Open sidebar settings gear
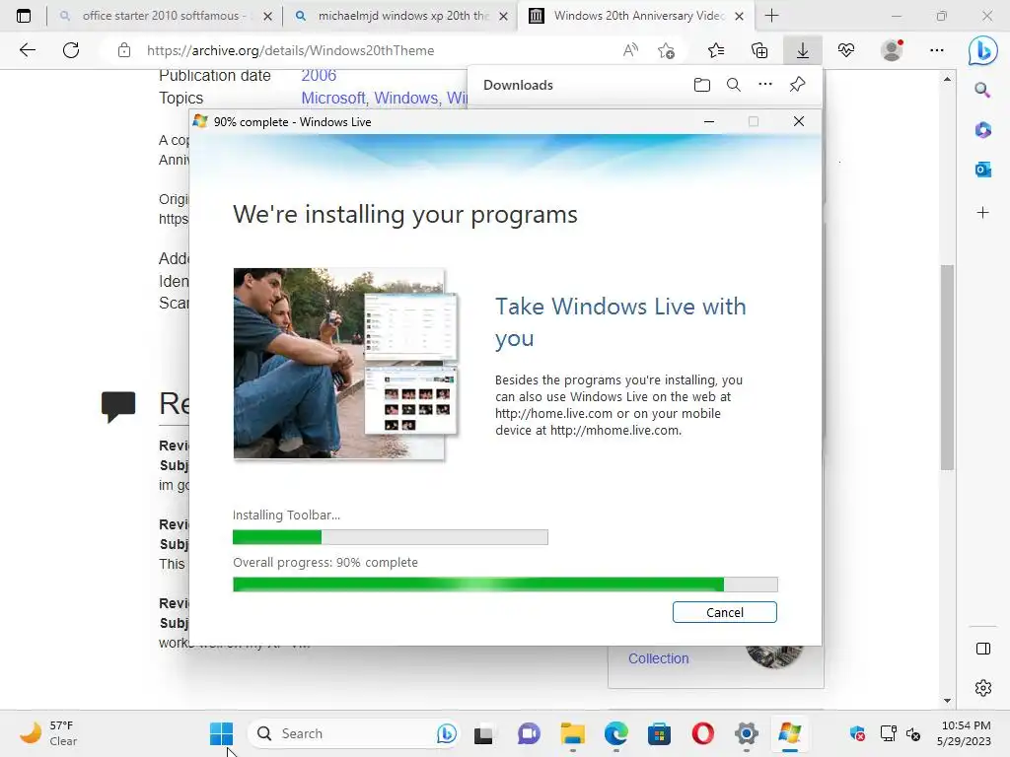 (x=983, y=687)
